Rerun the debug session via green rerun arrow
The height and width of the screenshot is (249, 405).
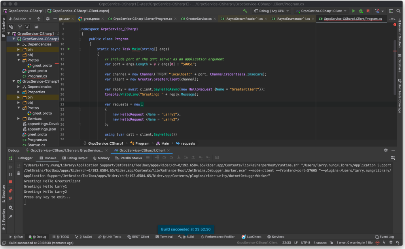11,158
